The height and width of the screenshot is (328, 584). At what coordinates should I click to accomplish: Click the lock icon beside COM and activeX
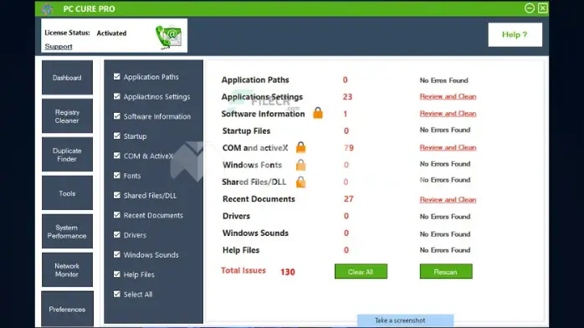tap(301, 147)
